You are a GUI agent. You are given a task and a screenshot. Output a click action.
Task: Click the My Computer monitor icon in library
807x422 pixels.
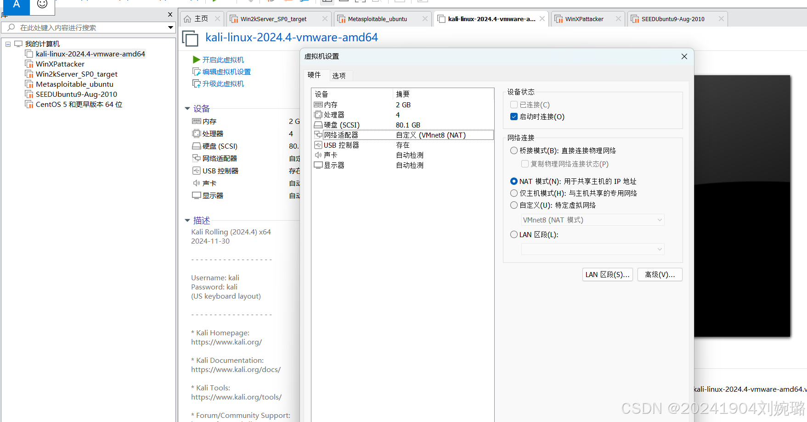[18, 44]
